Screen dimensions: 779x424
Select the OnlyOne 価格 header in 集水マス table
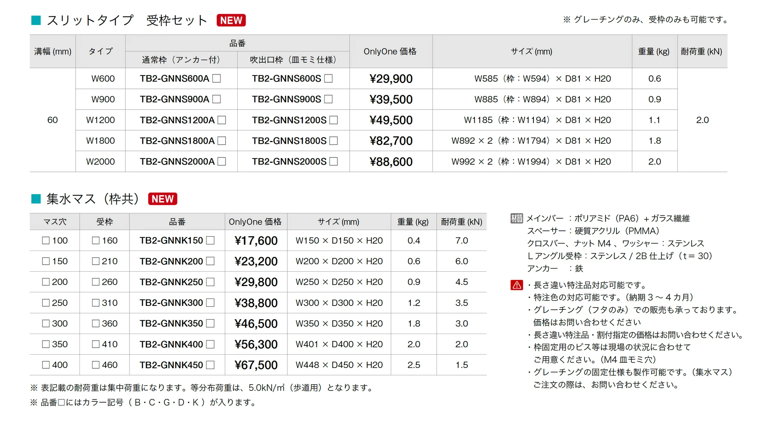tap(255, 222)
